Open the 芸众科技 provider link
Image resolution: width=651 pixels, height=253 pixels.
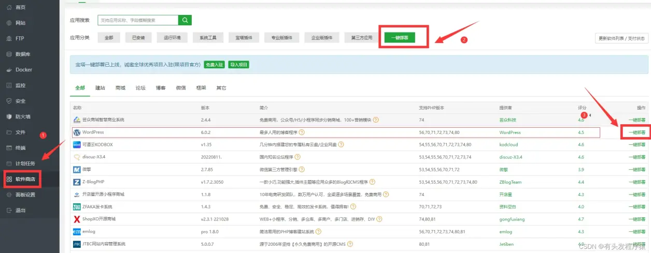point(508,120)
